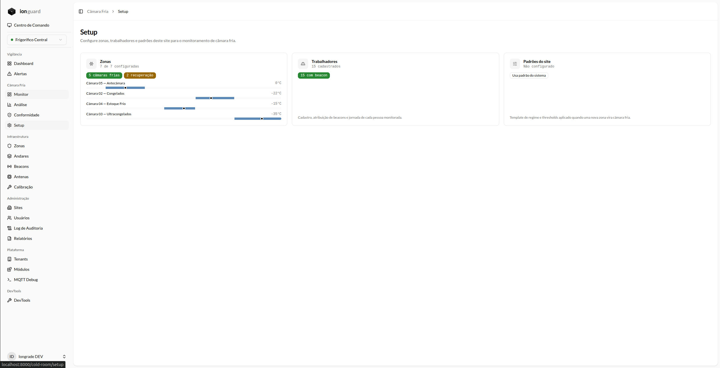The height and width of the screenshot is (368, 720).
Task: Open Conformidade page
Action: point(37,115)
